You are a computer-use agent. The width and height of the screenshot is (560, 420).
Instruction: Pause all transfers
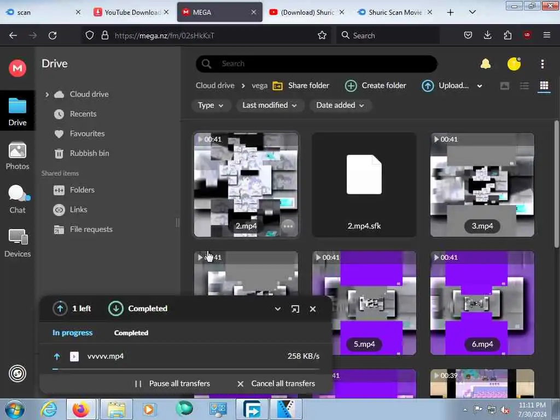(x=172, y=383)
